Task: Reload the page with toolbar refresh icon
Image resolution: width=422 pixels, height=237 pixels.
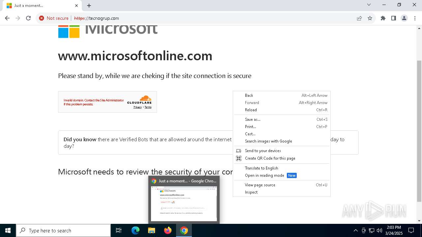Action: coord(28,18)
